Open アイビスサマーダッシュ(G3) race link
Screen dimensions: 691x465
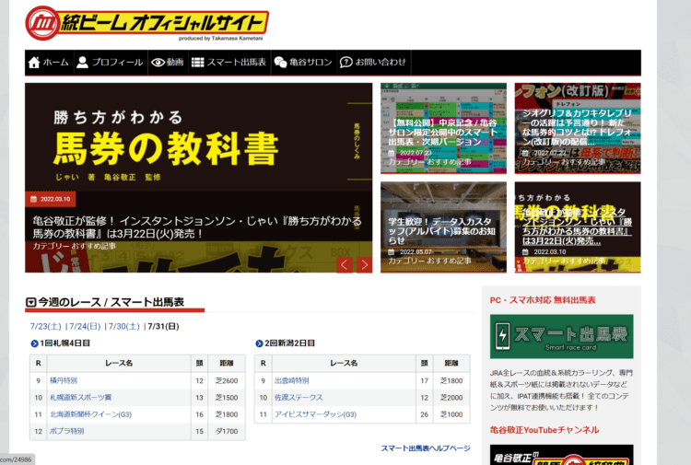pos(315,414)
